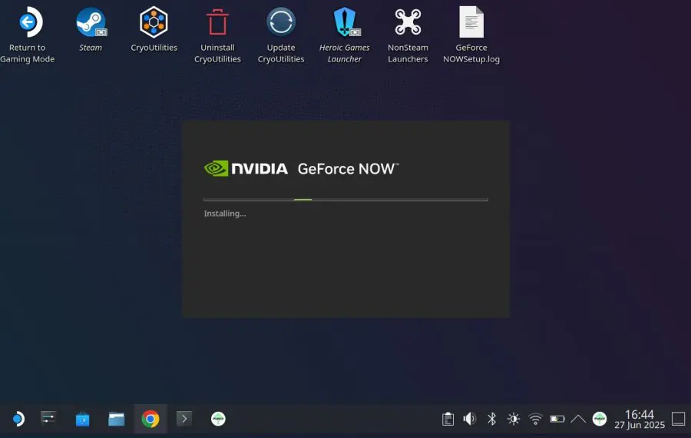
Task: Open Discover store in taskbar
Action: pyautogui.click(x=82, y=419)
